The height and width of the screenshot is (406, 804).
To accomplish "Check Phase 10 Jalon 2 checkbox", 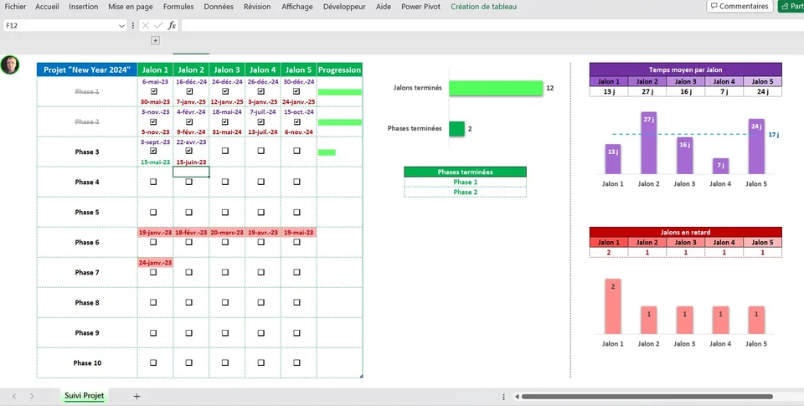I will coord(189,362).
